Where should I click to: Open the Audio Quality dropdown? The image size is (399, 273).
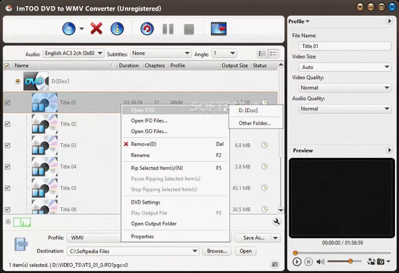tap(344, 109)
